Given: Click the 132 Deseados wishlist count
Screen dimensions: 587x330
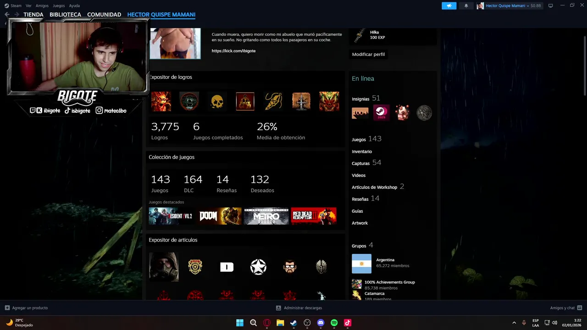Looking at the screenshot, I should click(262, 183).
